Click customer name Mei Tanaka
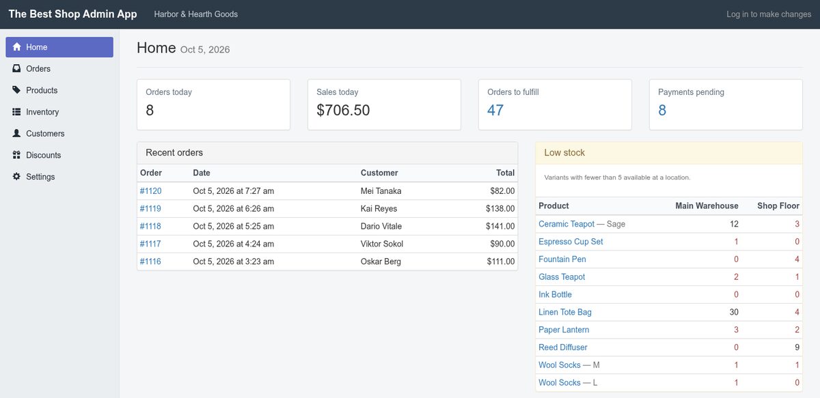820x398 pixels. 381,191
